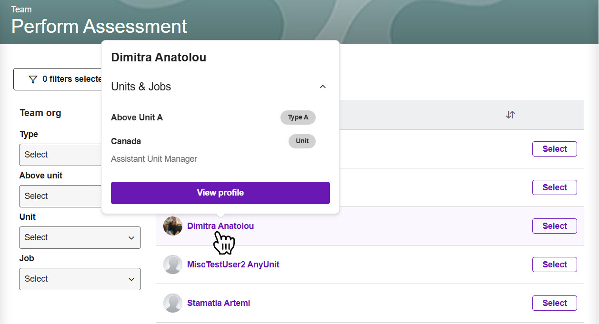Click the Type A badge
599x324 pixels.
[x=298, y=118]
